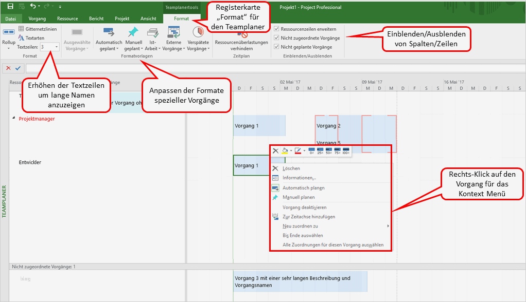526x302 pixels.
Task: Open border color dropdown arrow in mini toolbar
Action: [304, 151]
